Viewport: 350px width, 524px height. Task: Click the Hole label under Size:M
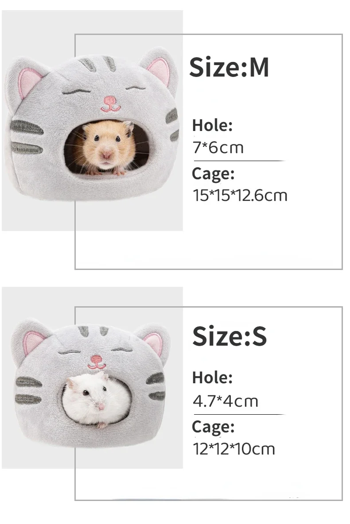pyautogui.click(x=212, y=125)
